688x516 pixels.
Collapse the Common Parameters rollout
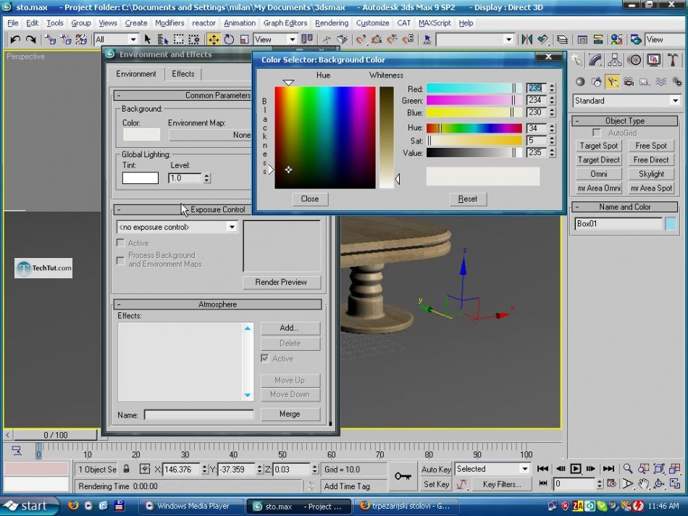coord(119,95)
